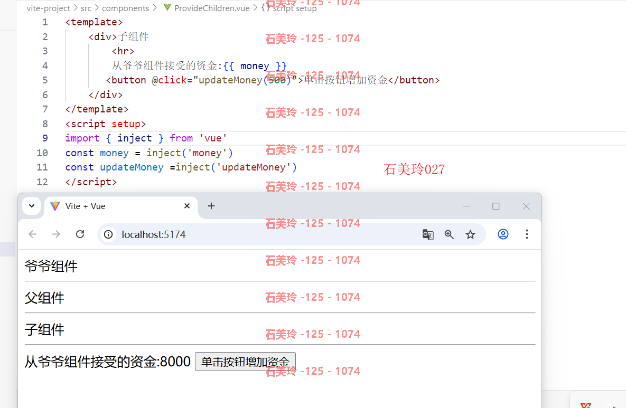Click line number 12 in the gutter
Viewport: 626px width, 408px height.
tap(42, 182)
